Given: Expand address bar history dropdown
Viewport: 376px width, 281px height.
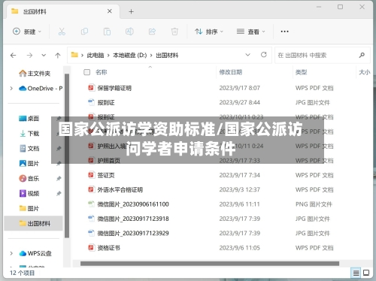Looking at the screenshot, I should [x=247, y=55].
